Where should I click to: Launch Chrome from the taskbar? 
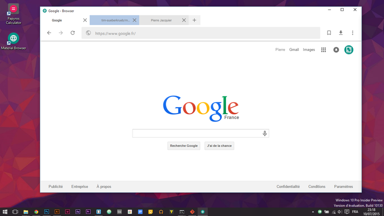[x=36, y=212]
